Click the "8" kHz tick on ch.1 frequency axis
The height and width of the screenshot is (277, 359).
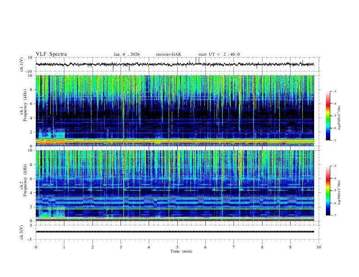31,90
